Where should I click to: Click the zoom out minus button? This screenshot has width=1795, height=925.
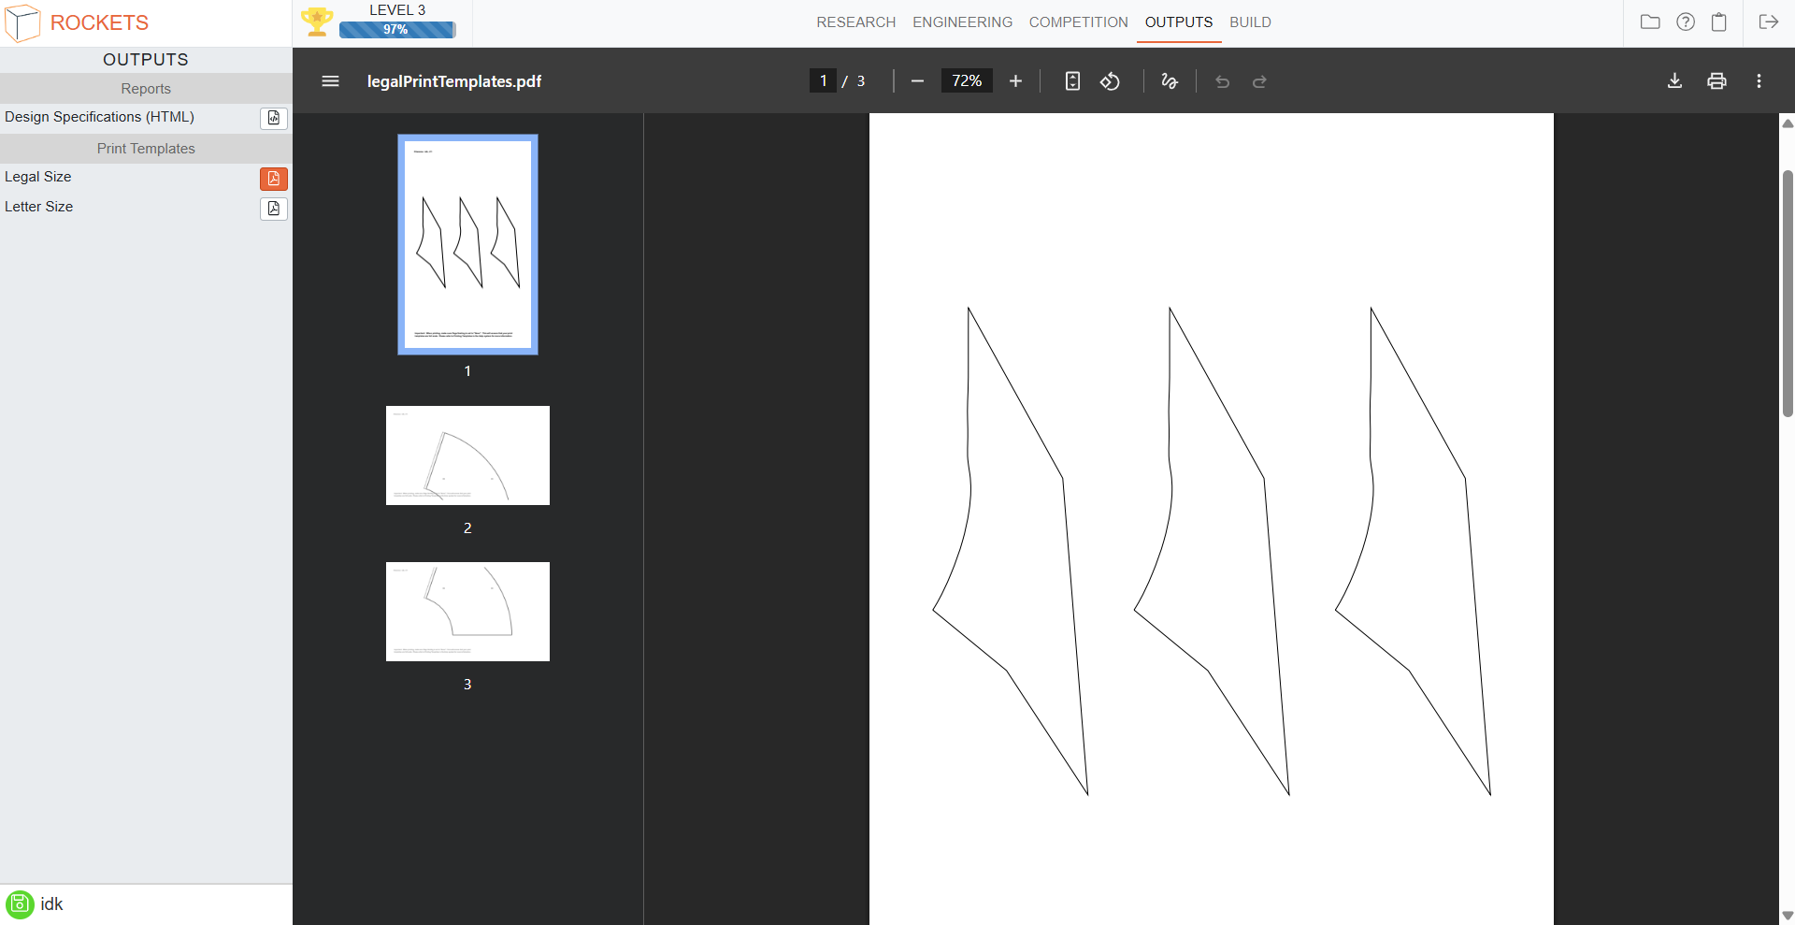917,81
